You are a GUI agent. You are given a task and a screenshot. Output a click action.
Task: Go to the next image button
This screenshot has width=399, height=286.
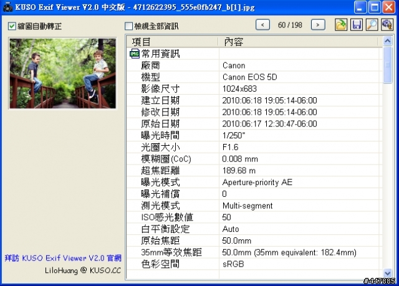coord(318,25)
